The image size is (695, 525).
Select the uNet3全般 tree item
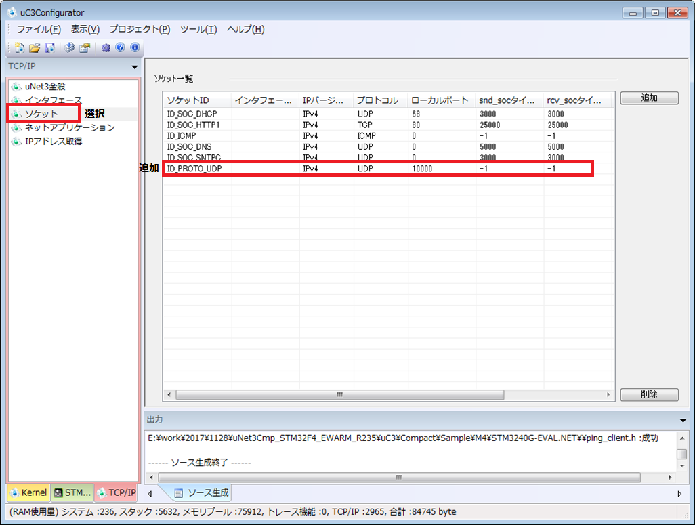click(45, 87)
